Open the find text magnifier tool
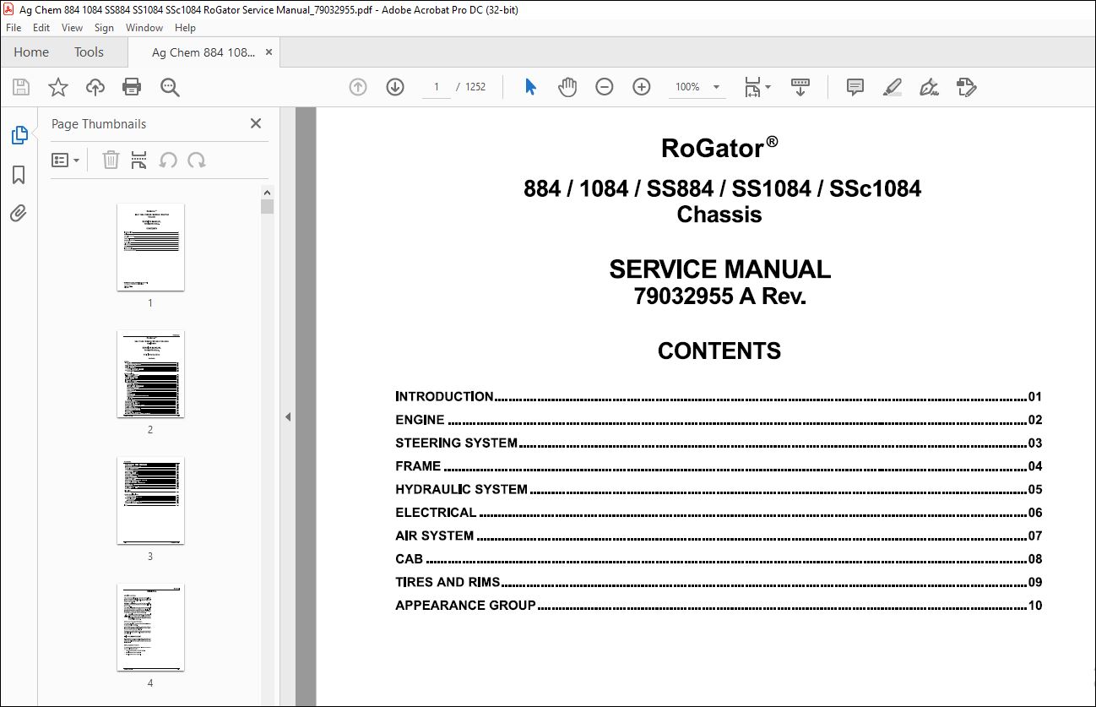This screenshot has width=1096, height=707. 170,87
